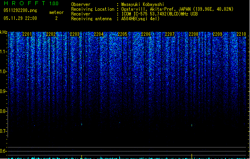Click the meteor echo dot near 2208
Screen dimensions: 250x159
(192, 125)
